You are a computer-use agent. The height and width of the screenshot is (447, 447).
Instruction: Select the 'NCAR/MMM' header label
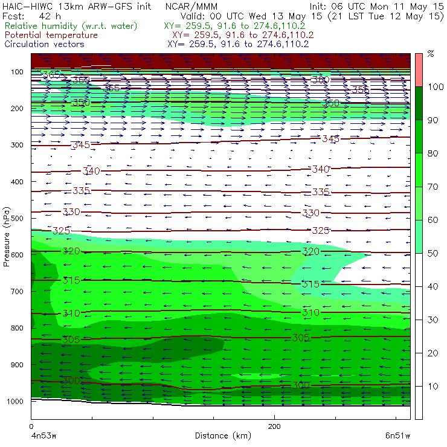coord(191,7)
